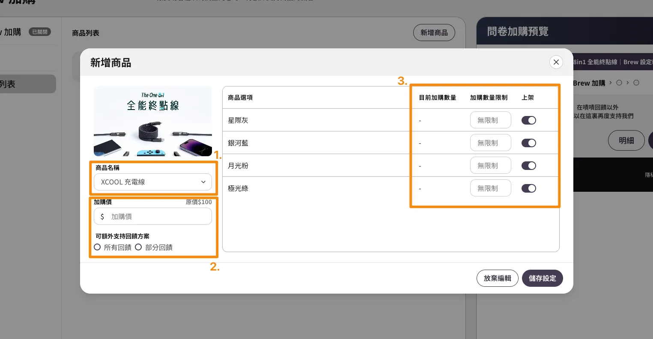Click quantity limit field for 極光綠
The height and width of the screenshot is (339, 653).
(490, 188)
